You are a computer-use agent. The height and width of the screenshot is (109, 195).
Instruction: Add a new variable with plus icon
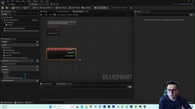point(37,70)
